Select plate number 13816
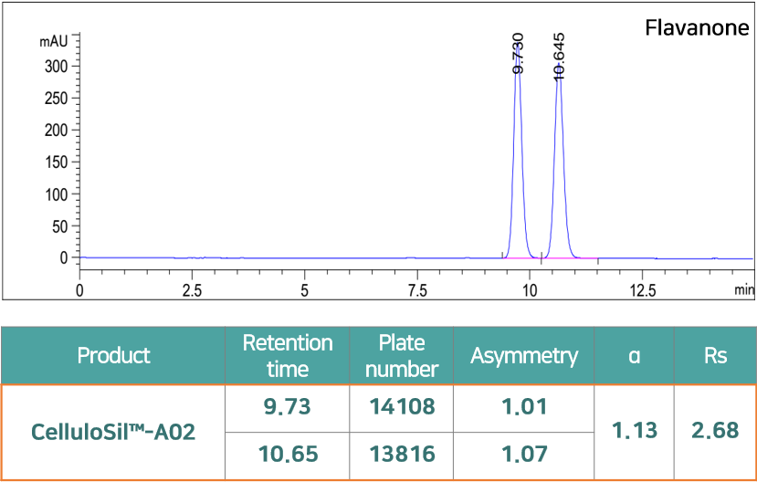The image size is (757, 482). [x=402, y=454]
